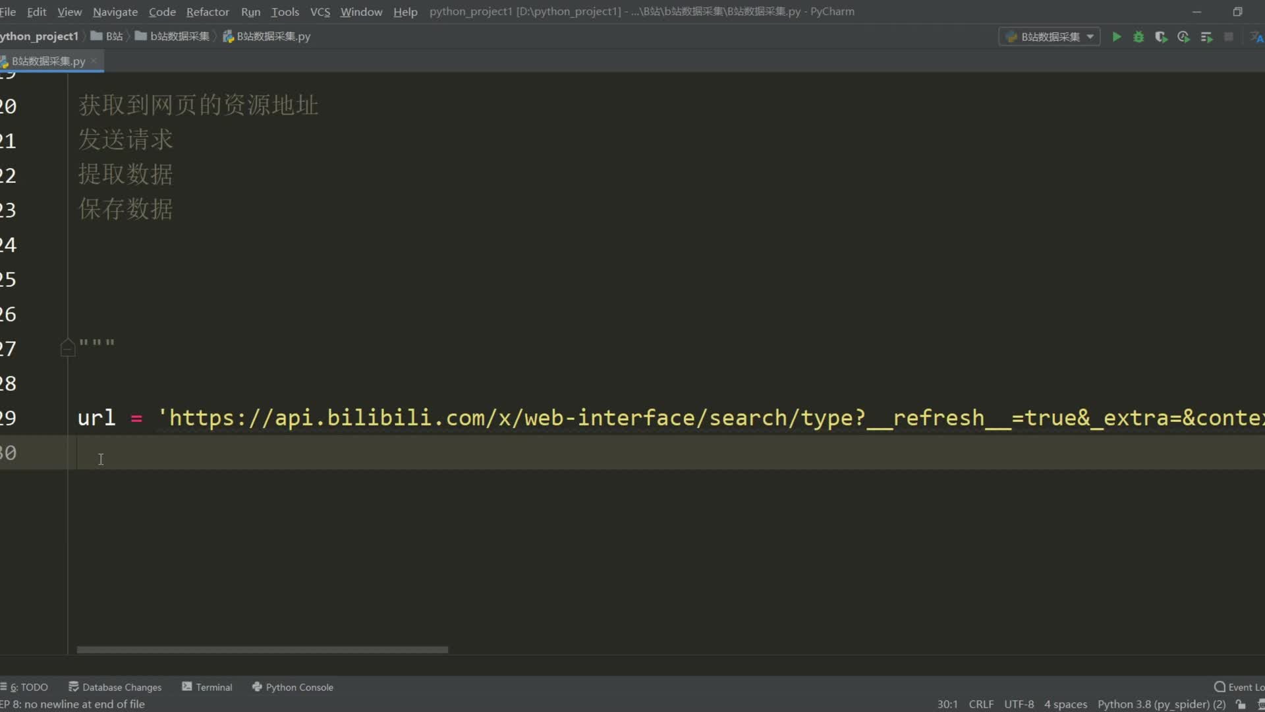This screenshot has width=1265, height=712.
Task: Click the comment 获取到网页的资源地址
Action: (x=198, y=105)
